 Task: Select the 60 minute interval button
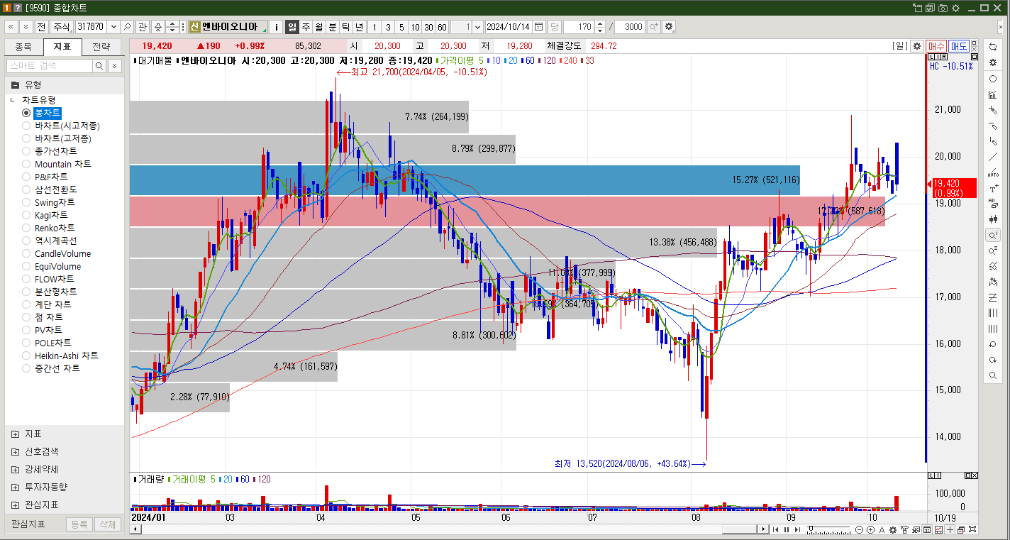coord(442,27)
